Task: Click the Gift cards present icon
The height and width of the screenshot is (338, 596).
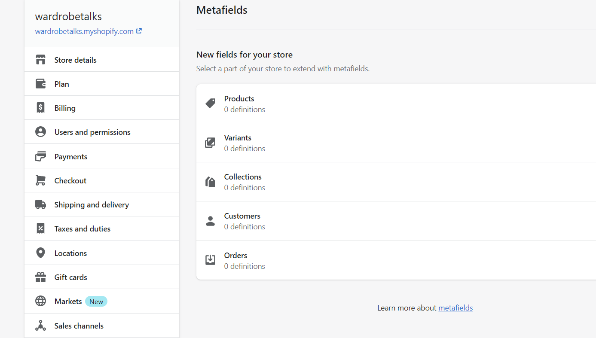Action: click(x=40, y=277)
